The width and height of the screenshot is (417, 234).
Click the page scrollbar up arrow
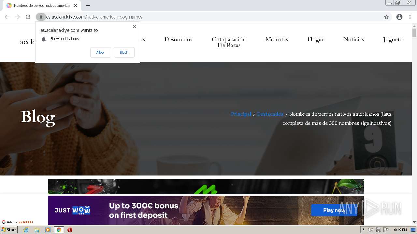414,26
